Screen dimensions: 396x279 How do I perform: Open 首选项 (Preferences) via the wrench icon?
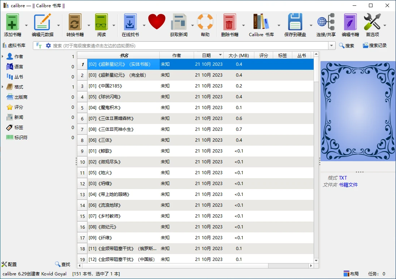point(373,22)
